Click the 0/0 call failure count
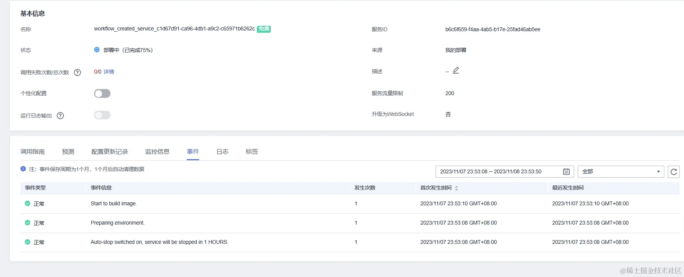684x277 pixels. pos(98,72)
